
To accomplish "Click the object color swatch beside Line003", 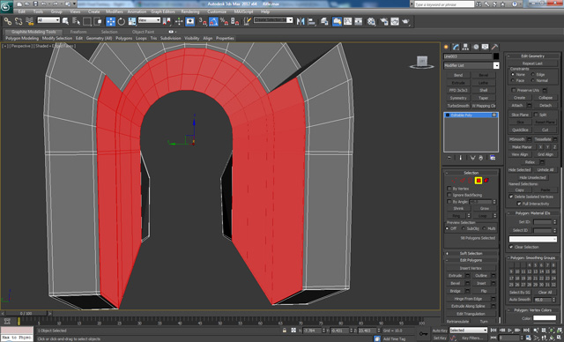I will pyautogui.click(x=496, y=56).
